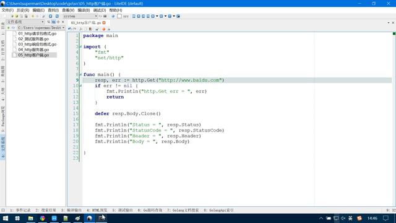Click the icon immediately right of the system combo

(100, 16)
